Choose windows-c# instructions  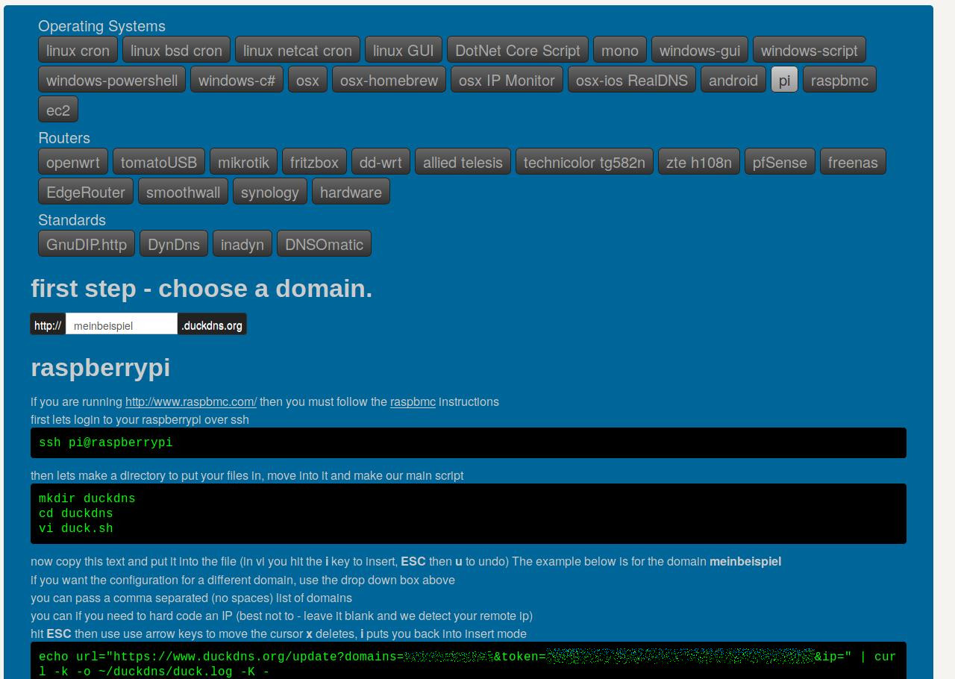[x=237, y=80]
